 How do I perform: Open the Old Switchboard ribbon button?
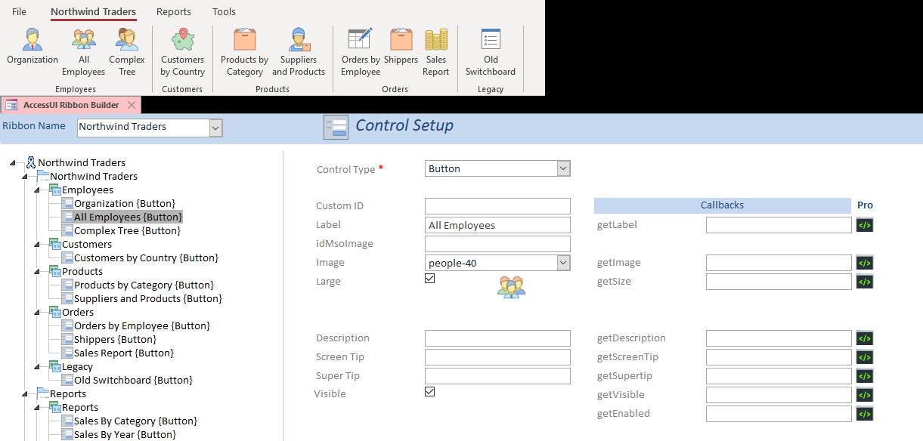point(491,52)
